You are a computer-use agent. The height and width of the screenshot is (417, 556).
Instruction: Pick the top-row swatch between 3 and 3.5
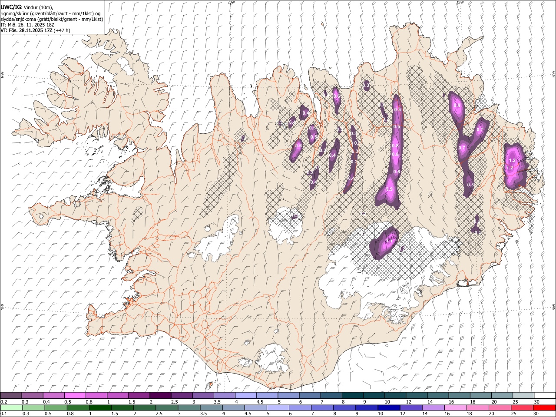point(202,396)
